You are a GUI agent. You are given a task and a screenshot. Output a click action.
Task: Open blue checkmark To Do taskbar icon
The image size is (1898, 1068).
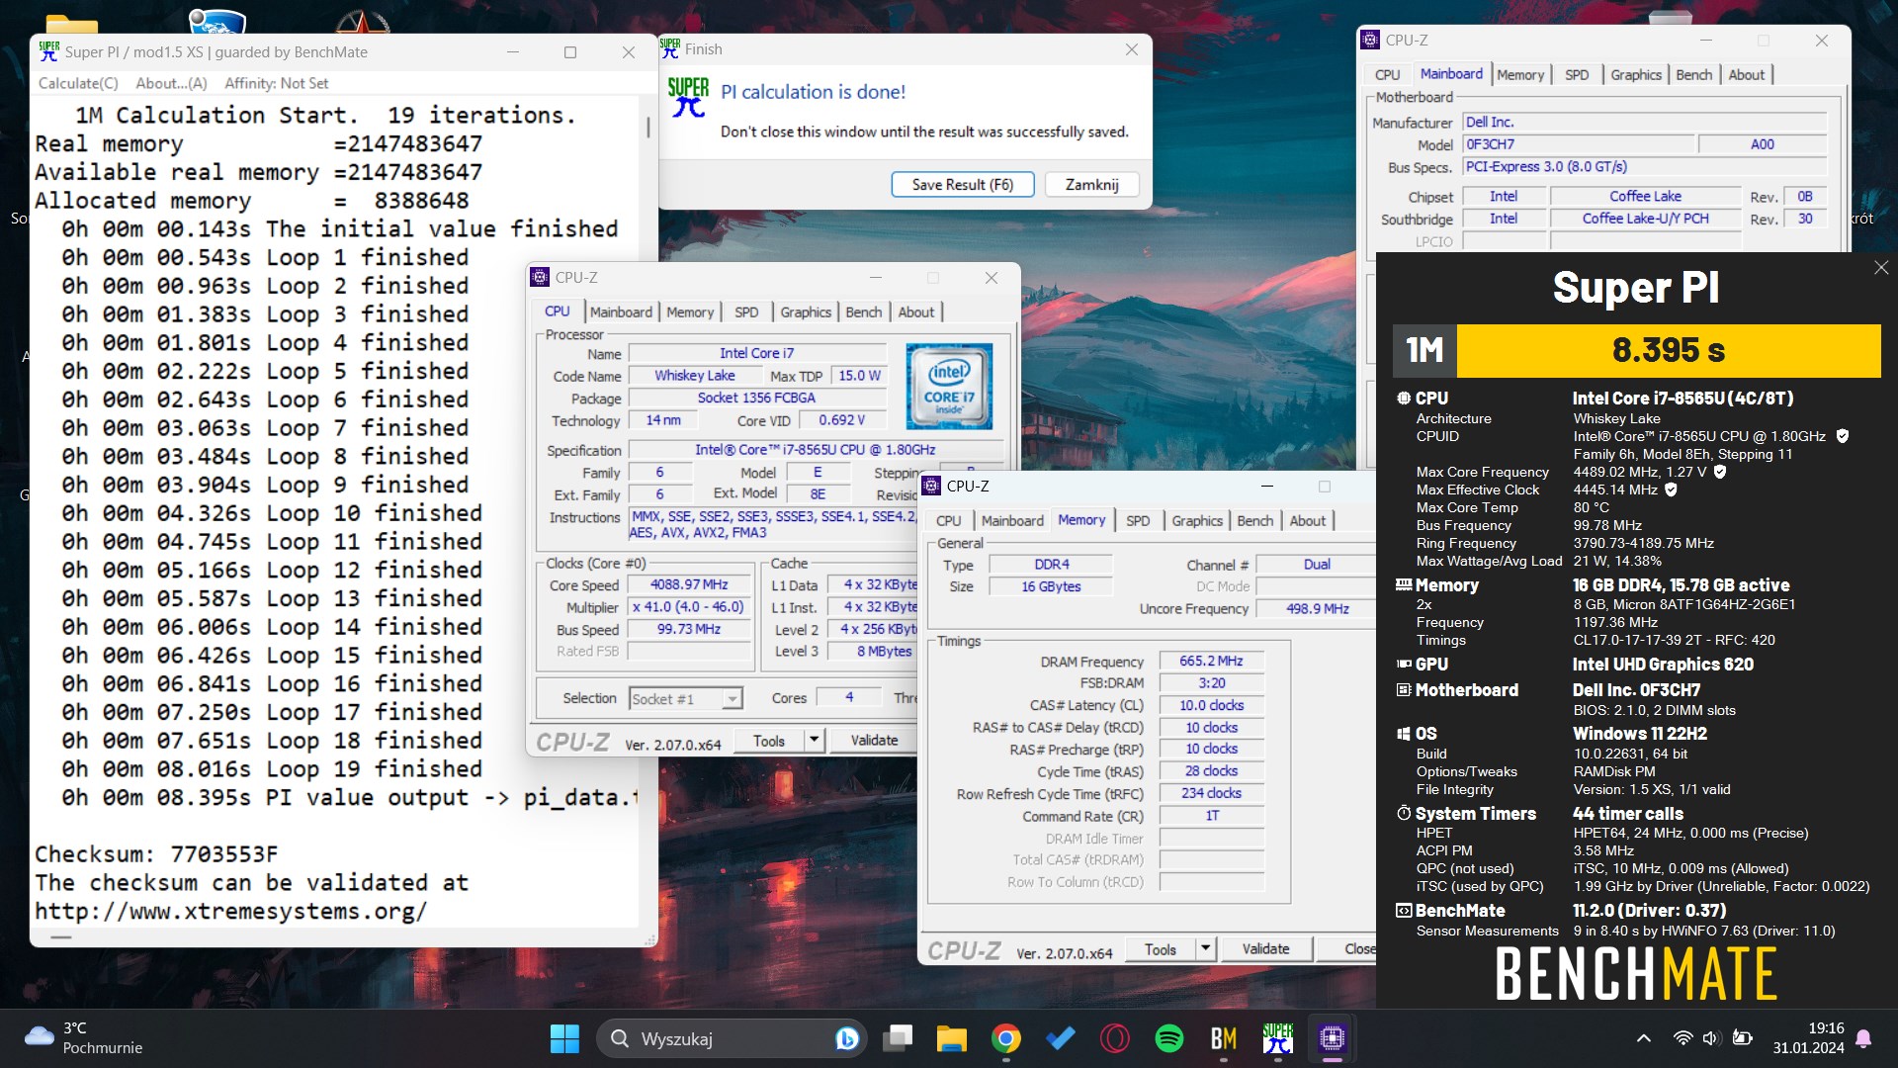pos(1061,1038)
